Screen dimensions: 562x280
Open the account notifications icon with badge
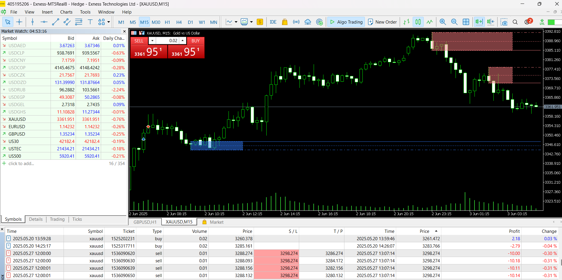coord(528,22)
